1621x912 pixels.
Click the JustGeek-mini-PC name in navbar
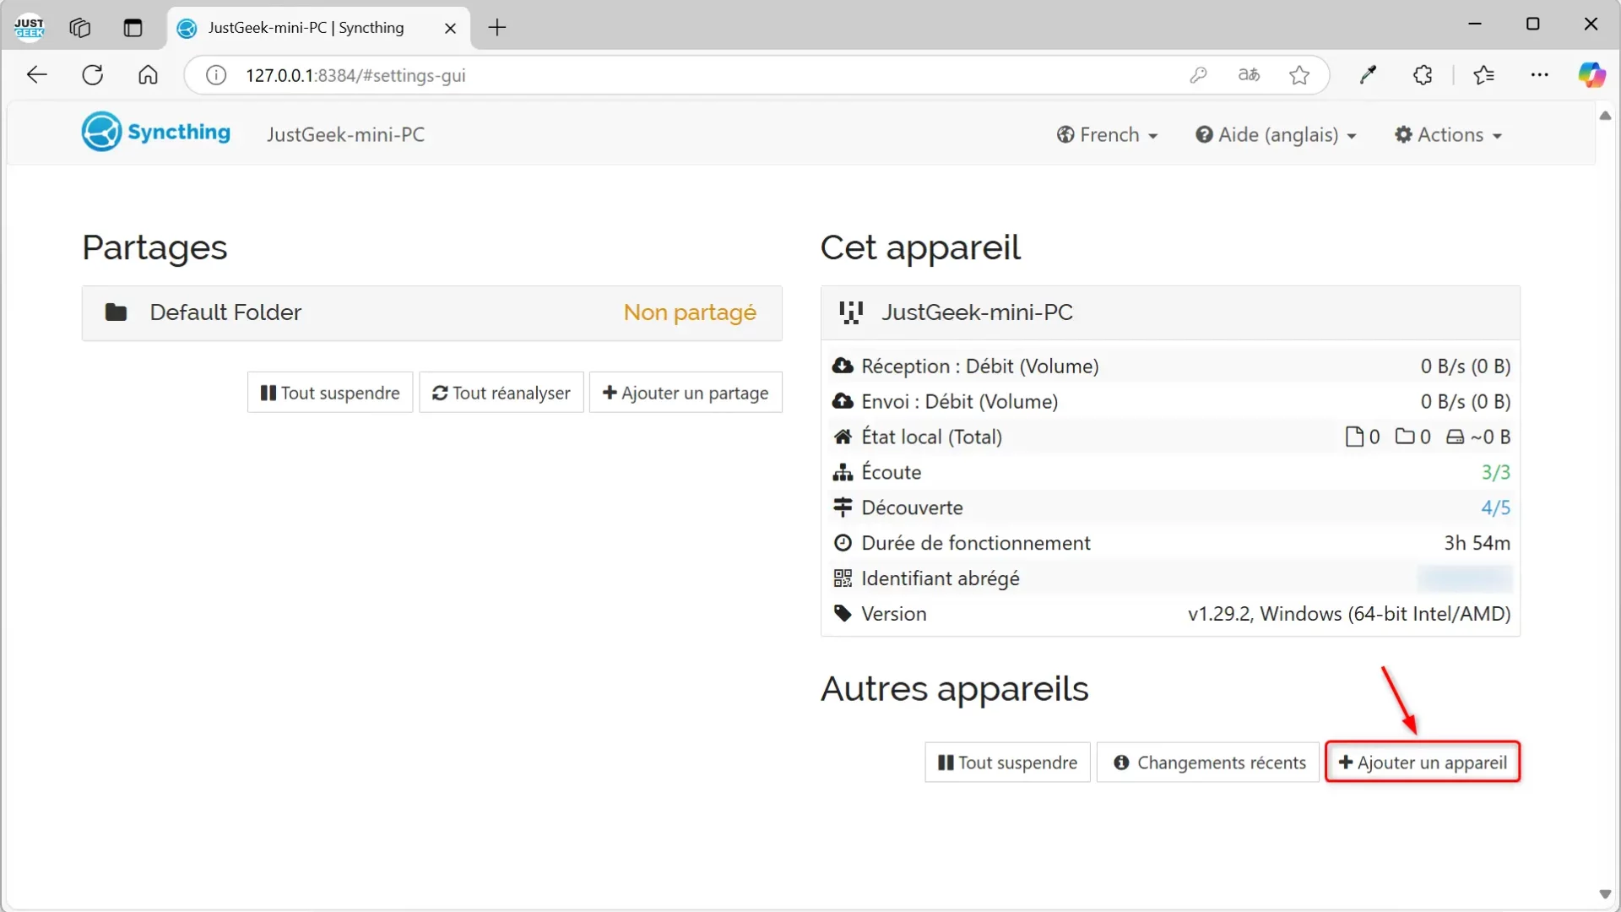tap(345, 135)
